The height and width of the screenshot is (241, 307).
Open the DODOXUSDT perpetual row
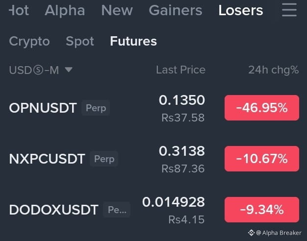154,210
